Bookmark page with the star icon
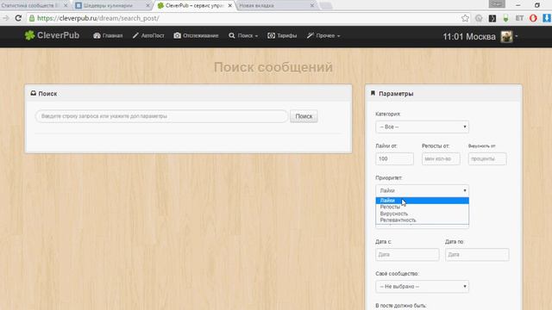 pos(465,18)
